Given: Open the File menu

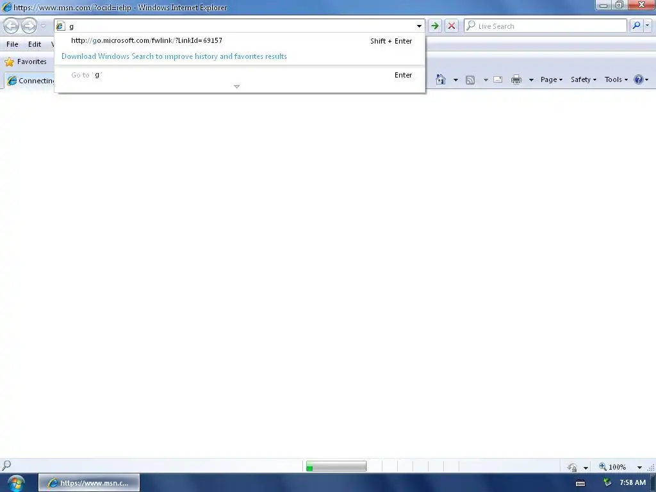Looking at the screenshot, I should [x=12, y=44].
